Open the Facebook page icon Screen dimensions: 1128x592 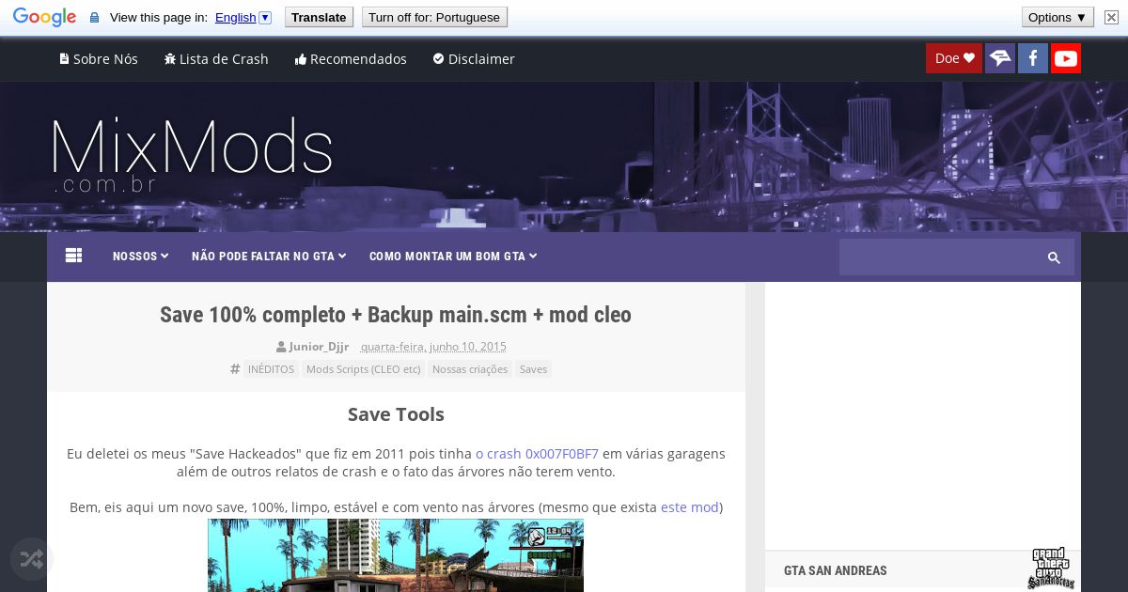1033,58
